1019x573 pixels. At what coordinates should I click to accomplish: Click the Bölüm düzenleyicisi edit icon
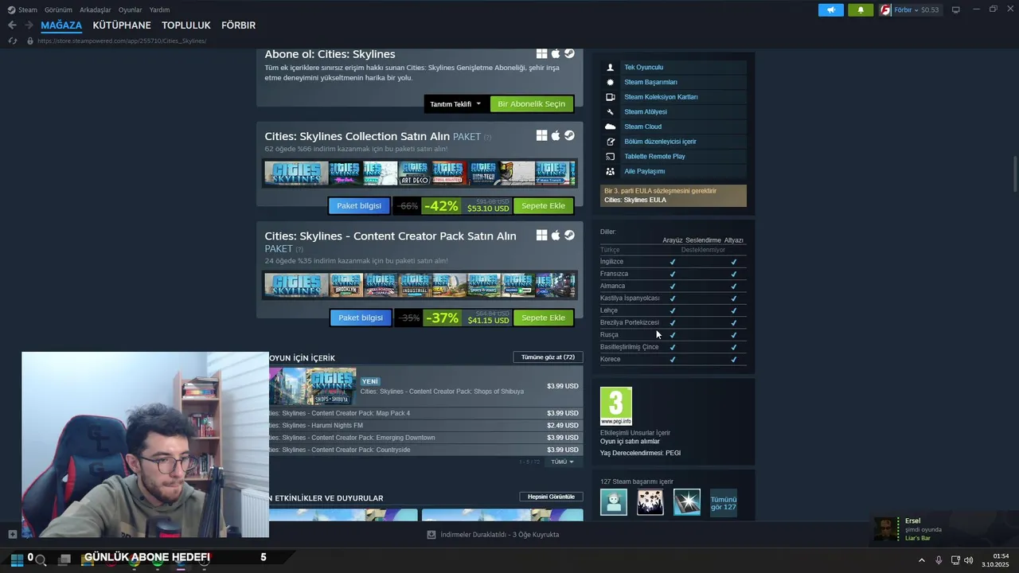click(x=611, y=142)
